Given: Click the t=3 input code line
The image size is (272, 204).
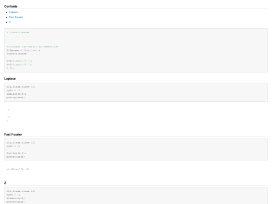Looking at the screenshot, I should 20,64.
